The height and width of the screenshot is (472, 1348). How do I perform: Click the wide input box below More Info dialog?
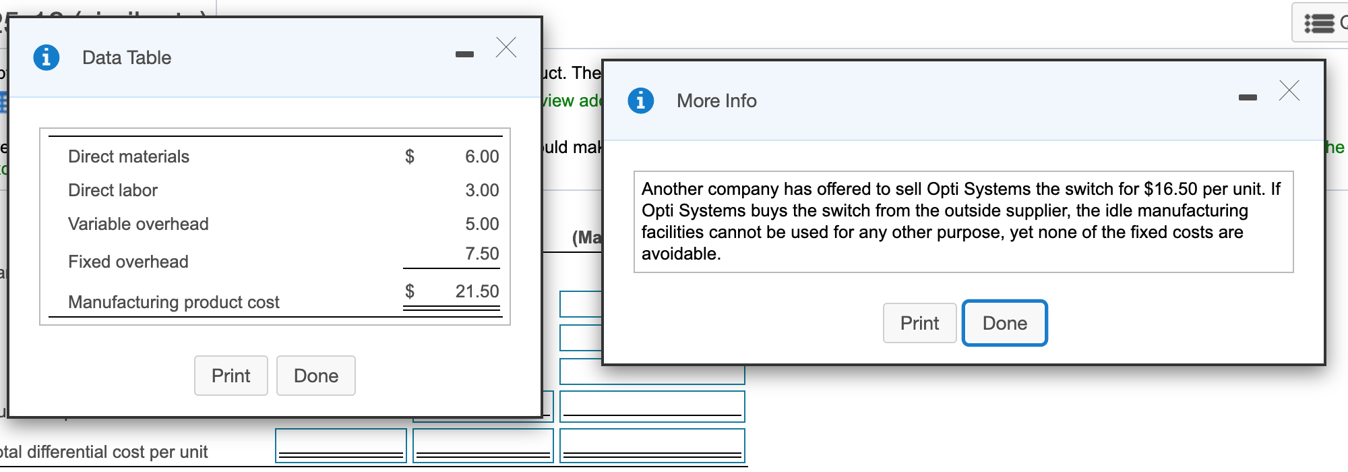[652, 374]
